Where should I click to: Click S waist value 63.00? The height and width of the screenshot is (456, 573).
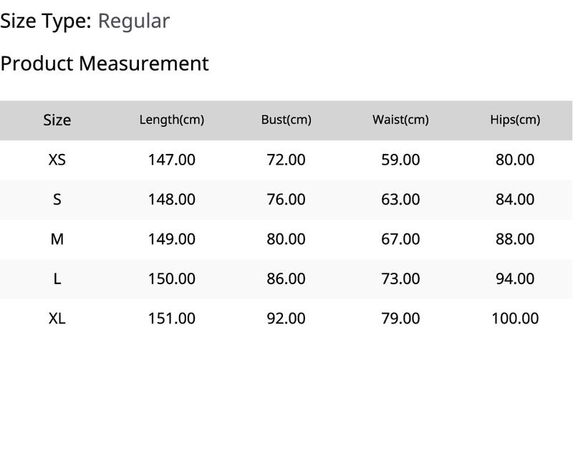(400, 199)
